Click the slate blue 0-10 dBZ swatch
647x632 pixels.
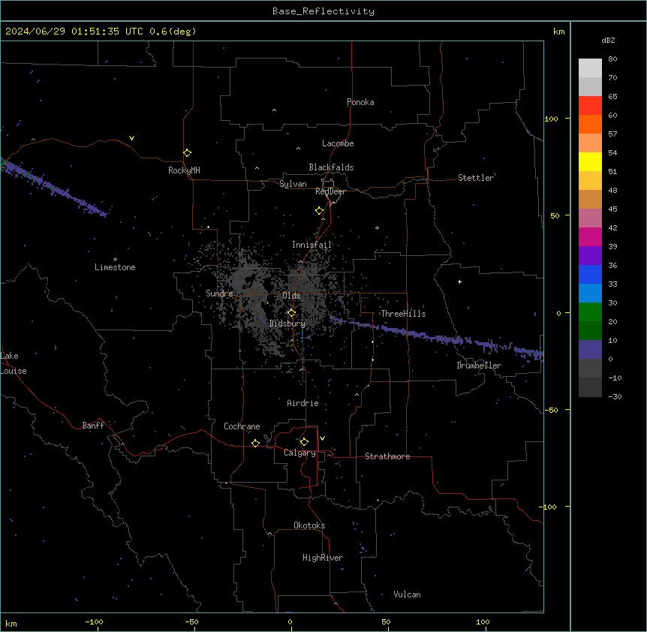point(590,350)
